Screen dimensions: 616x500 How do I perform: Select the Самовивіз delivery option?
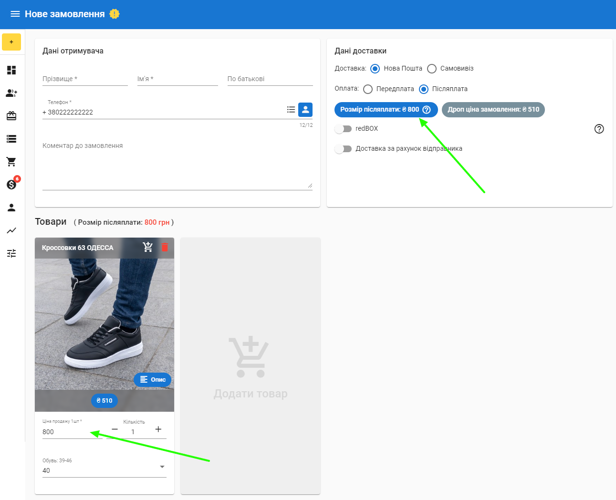click(432, 69)
